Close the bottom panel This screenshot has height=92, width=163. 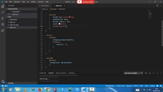(161, 73)
